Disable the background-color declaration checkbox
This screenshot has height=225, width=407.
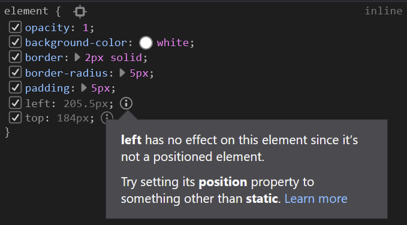click(x=16, y=42)
